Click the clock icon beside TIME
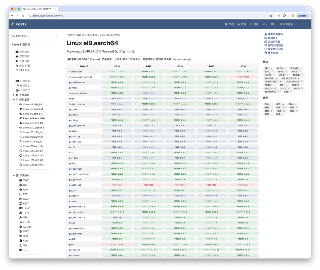This screenshot has width=320, height=270. (x=21, y=180)
